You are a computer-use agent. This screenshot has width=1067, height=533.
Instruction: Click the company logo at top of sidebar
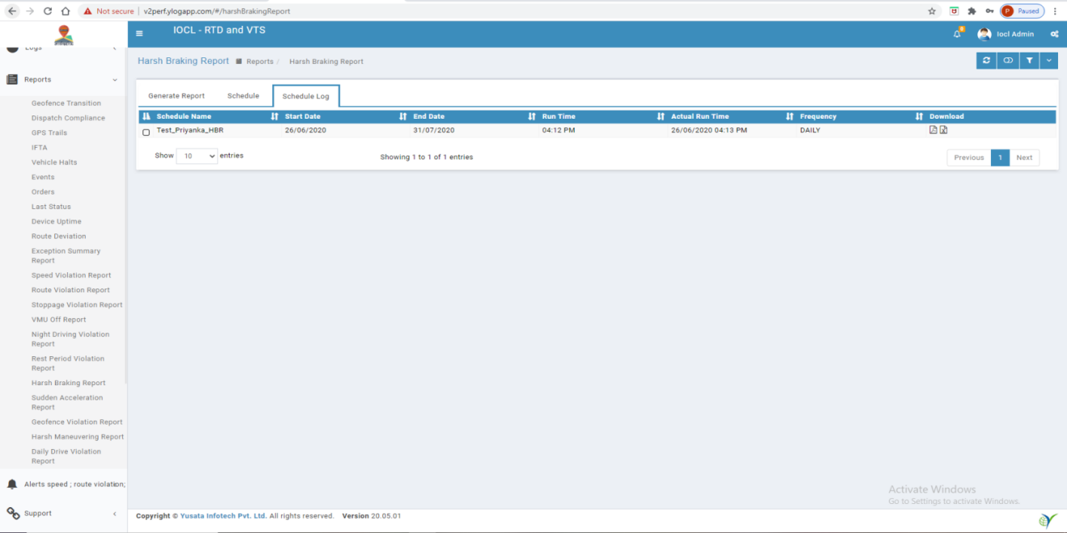point(64,36)
